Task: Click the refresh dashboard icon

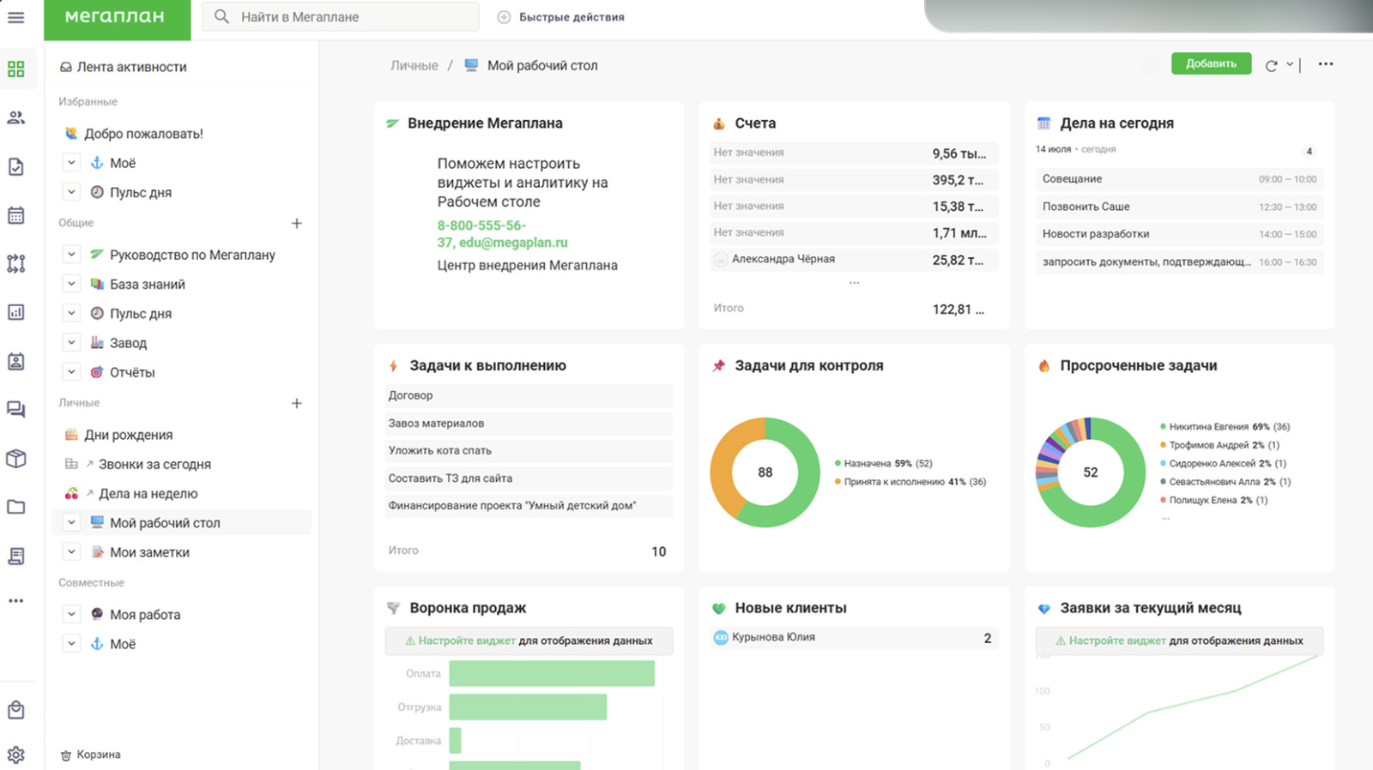Action: tap(1271, 65)
